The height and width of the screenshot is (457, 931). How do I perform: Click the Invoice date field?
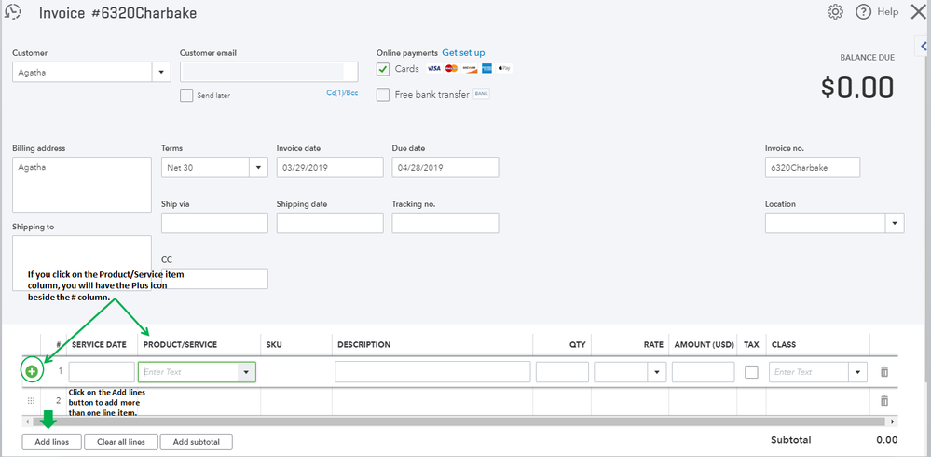(330, 168)
